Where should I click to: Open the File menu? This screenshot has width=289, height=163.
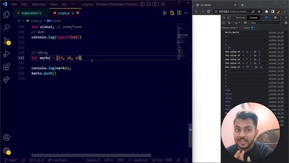[x=14, y=4]
